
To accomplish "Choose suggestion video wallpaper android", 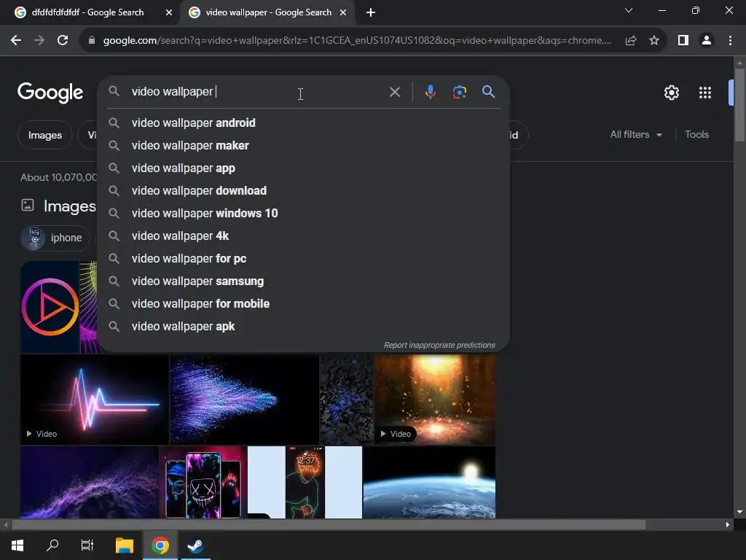I will coord(304,122).
